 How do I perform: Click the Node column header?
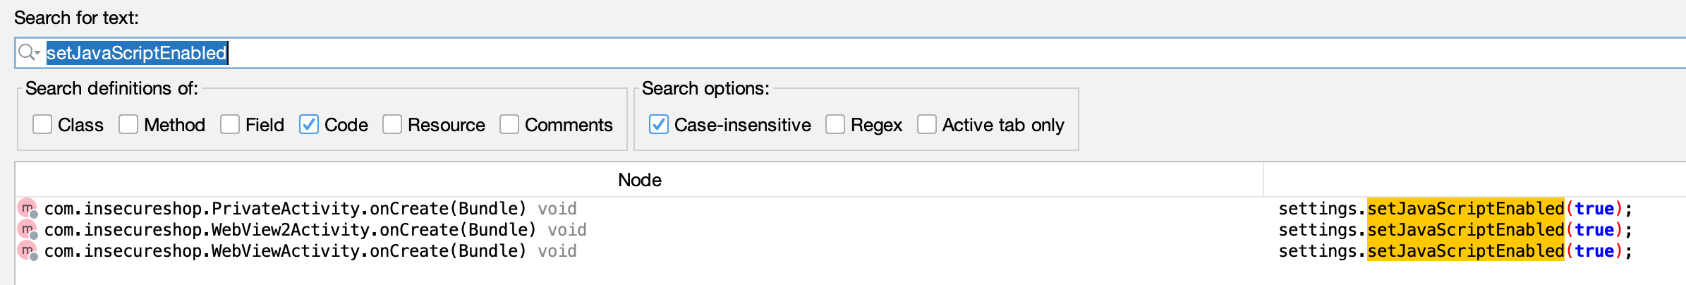(x=639, y=180)
